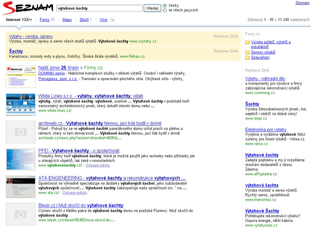Open the Primaglass, spol. s r.o. link
The width and height of the screenshot is (311, 228).
point(58,79)
